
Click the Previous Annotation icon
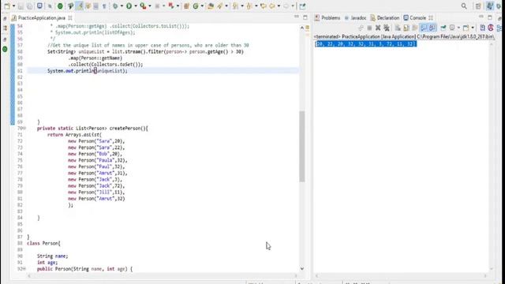pyautogui.click(x=249, y=6)
